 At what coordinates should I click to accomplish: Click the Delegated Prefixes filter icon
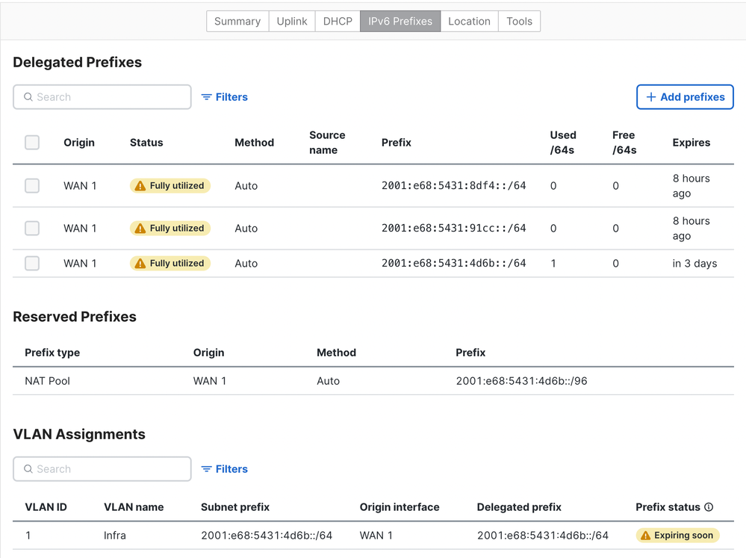(x=207, y=97)
